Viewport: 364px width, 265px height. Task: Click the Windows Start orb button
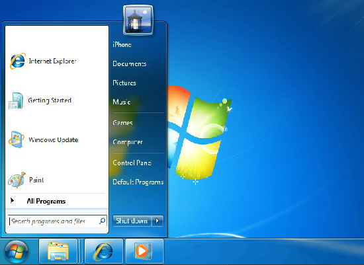[x=17, y=252]
